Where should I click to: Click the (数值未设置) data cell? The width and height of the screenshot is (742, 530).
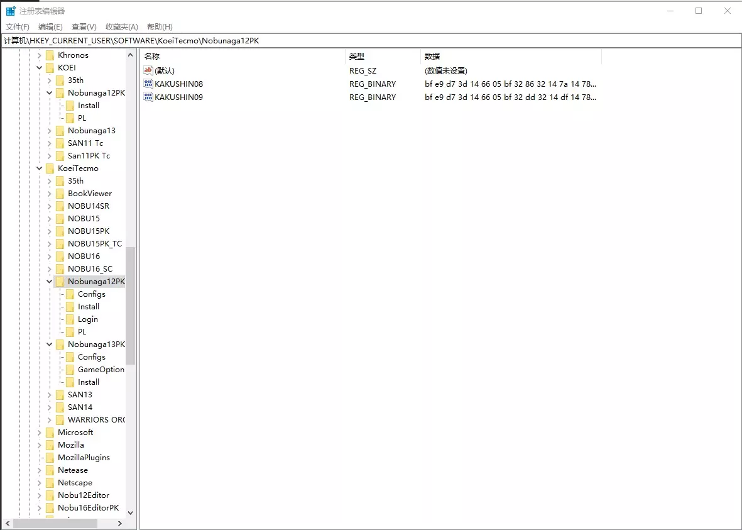[x=446, y=70]
